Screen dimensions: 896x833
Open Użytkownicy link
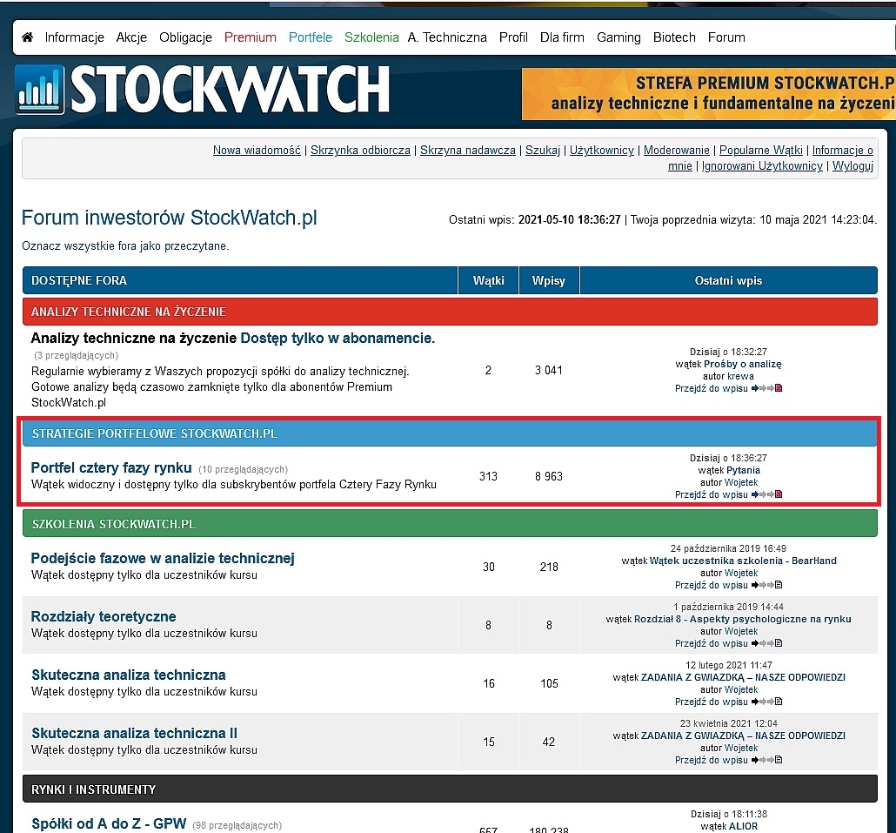tap(602, 150)
